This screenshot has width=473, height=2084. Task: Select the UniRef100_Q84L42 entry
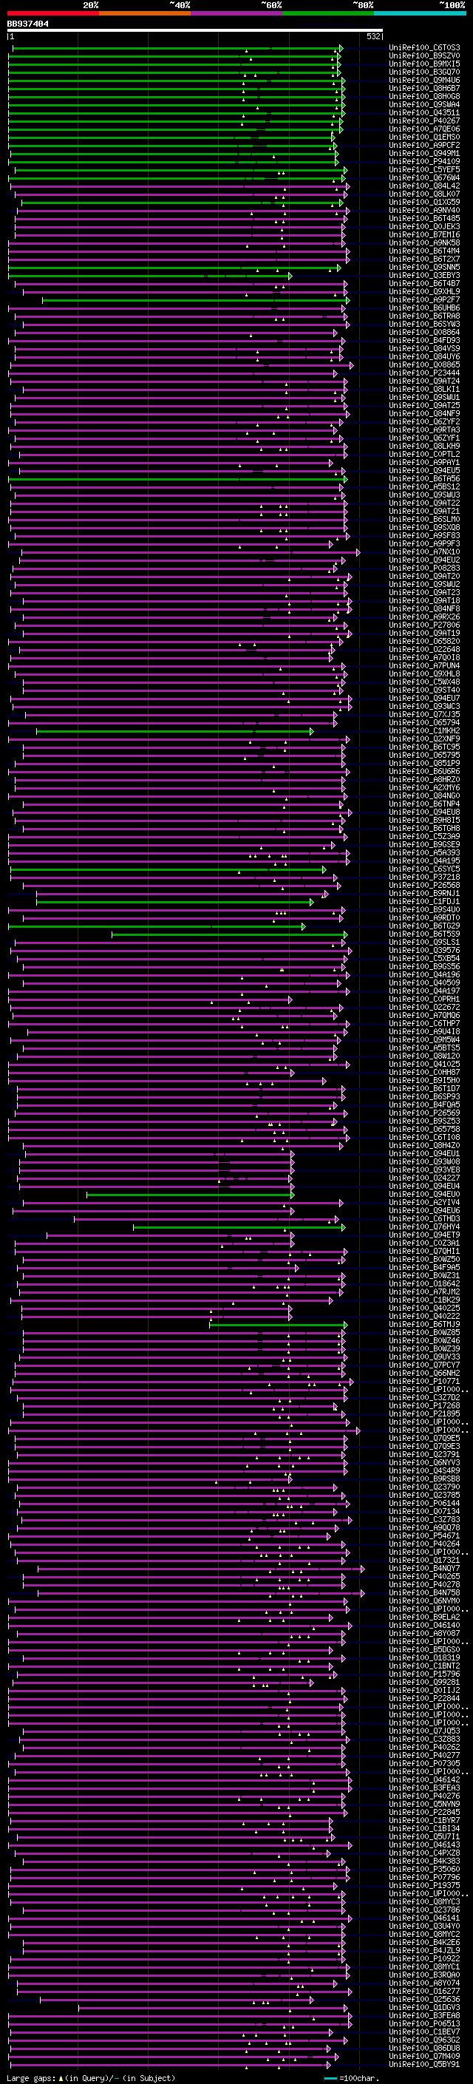[x=424, y=186]
